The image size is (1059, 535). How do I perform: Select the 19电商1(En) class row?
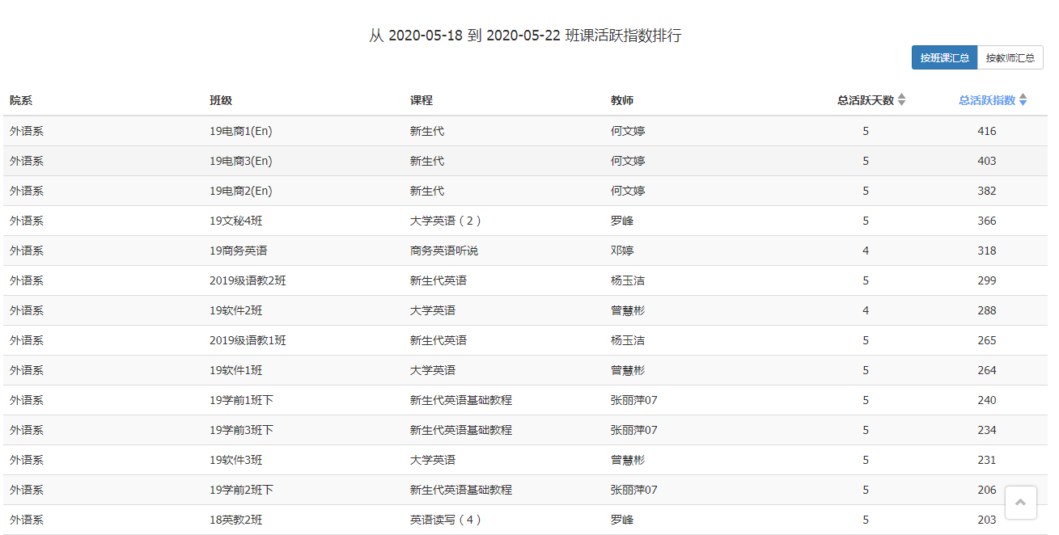pyautogui.click(x=525, y=131)
